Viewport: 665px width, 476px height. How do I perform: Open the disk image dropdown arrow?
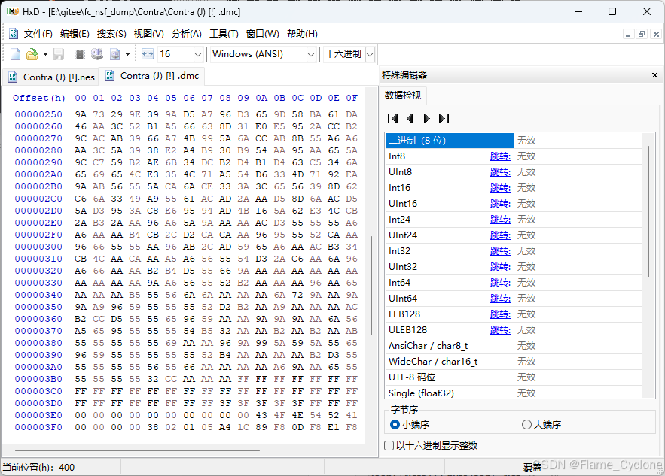click(x=127, y=54)
